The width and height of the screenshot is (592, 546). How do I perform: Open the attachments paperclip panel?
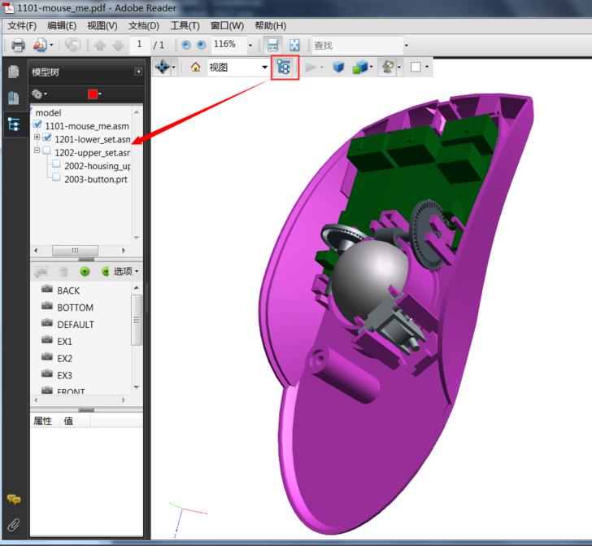click(x=14, y=525)
